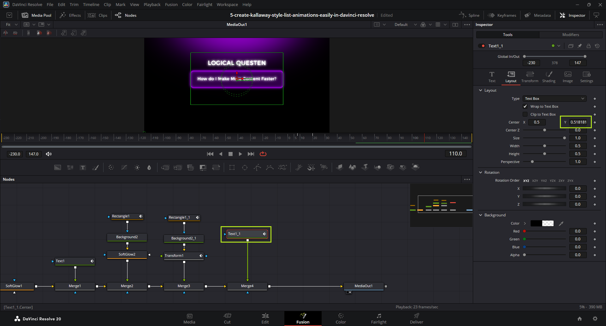The width and height of the screenshot is (606, 326).
Task: Switch to the Modifiers tab
Action: point(570,35)
